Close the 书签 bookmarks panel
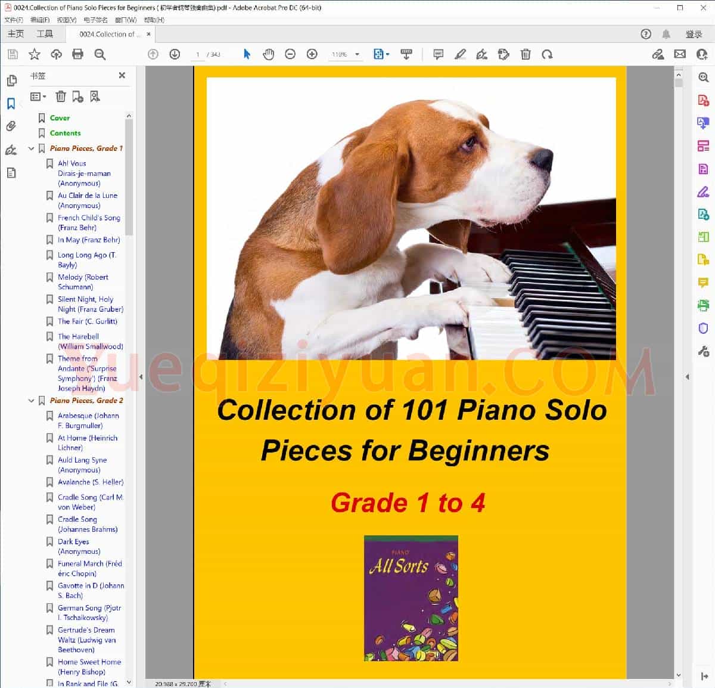 [122, 75]
